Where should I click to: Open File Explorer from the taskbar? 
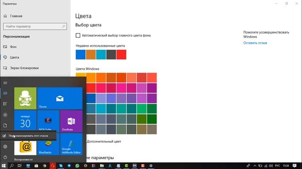[102, 166]
